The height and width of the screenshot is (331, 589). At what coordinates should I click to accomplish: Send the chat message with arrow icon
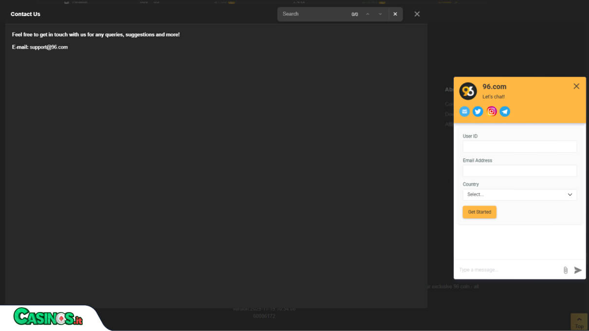[x=578, y=270]
